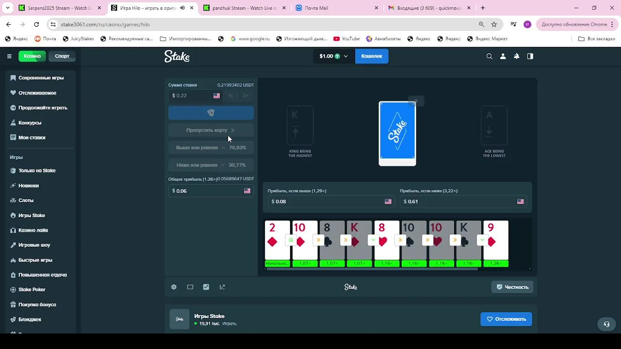The height and width of the screenshot is (349, 621).
Task: Open All bookmarks folder
Action: pyautogui.click(x=597, y=39)
